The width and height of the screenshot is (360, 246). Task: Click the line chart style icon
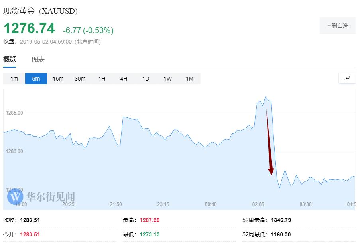click(x=347, y=78)
